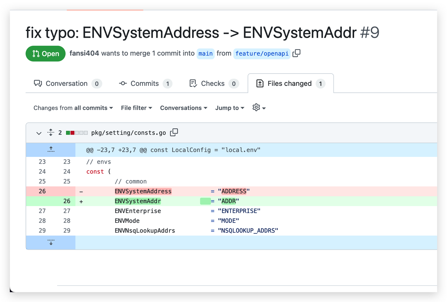Open the File filter dropdown
The image size is (447, 302).
coord(136,108)
